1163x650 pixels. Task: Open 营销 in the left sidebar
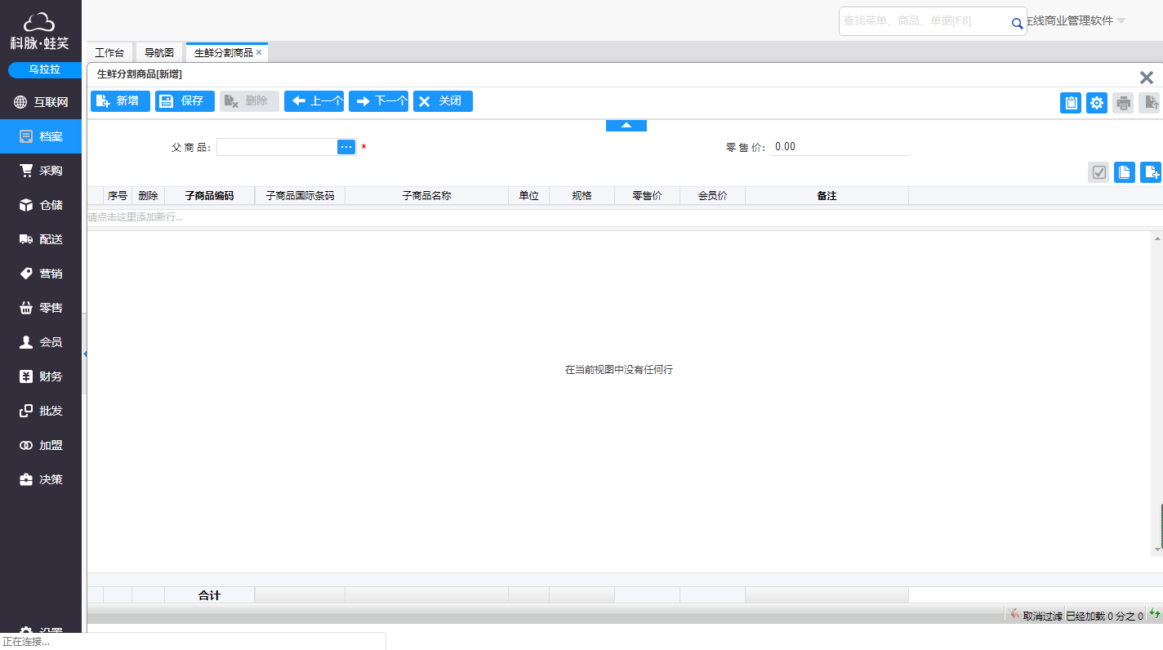coord(41,274)
